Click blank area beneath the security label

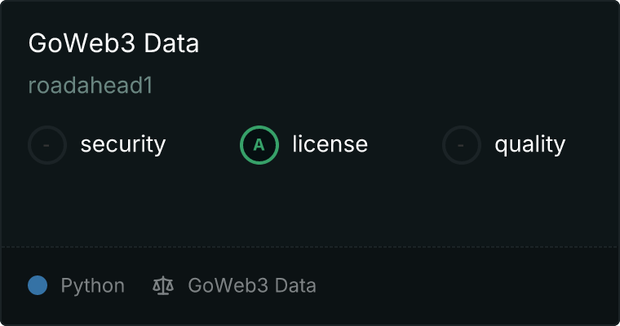click(122, 200)
